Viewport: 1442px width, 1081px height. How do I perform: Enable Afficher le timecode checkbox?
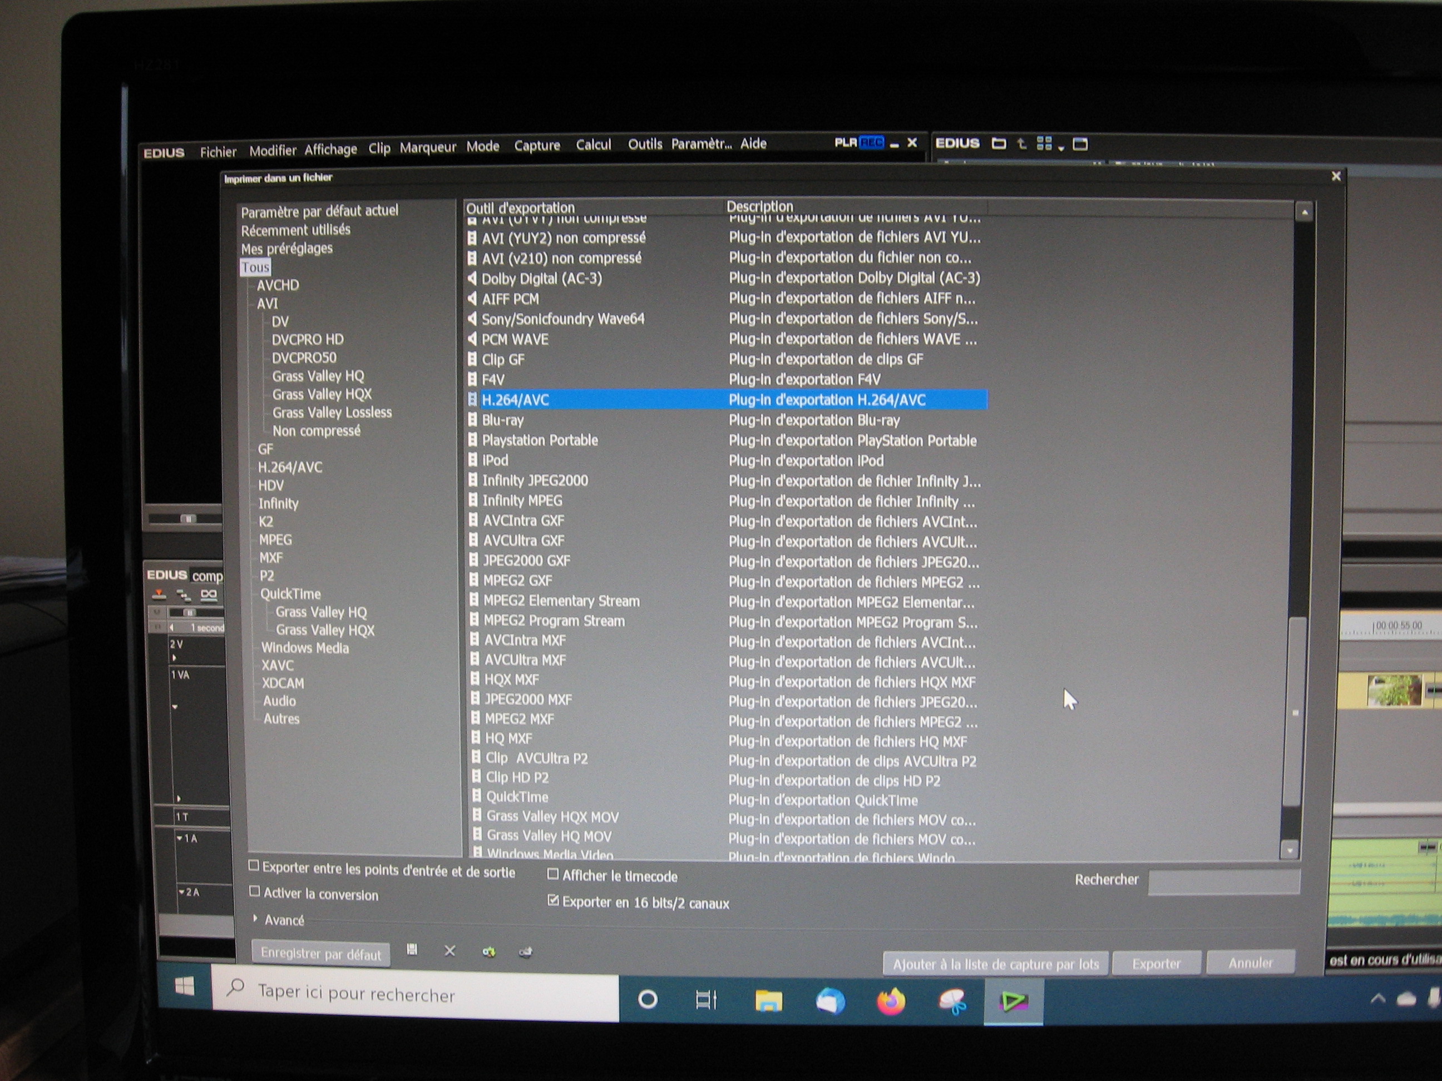(553, 875)
